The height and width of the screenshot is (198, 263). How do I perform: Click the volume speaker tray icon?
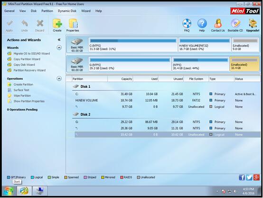(235, 191)
